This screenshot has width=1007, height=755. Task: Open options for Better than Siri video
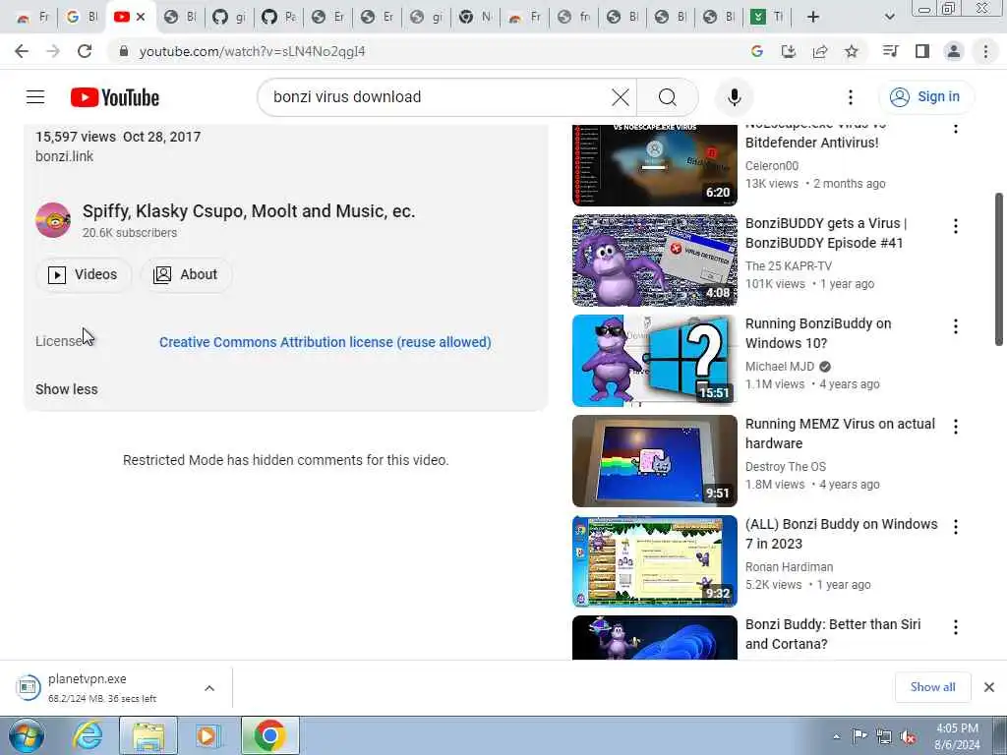point(956,626)
